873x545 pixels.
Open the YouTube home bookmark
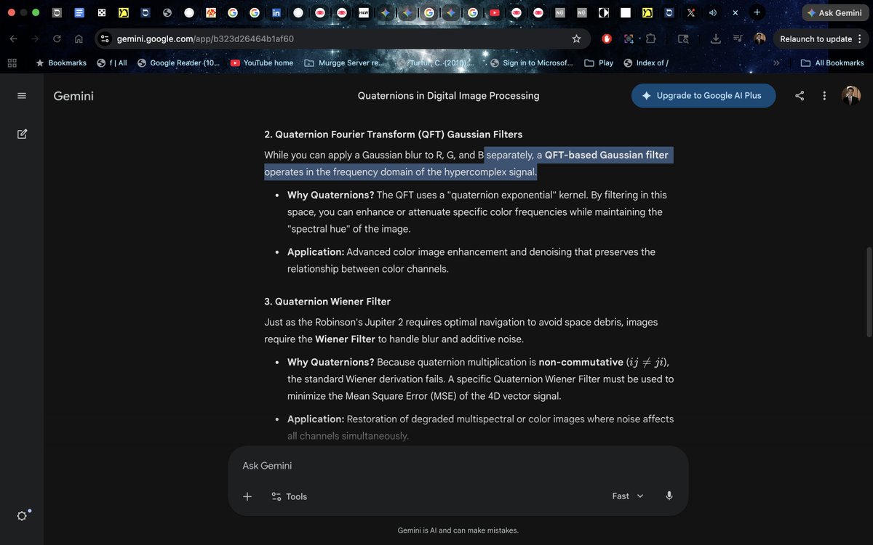tap(262, 63)
